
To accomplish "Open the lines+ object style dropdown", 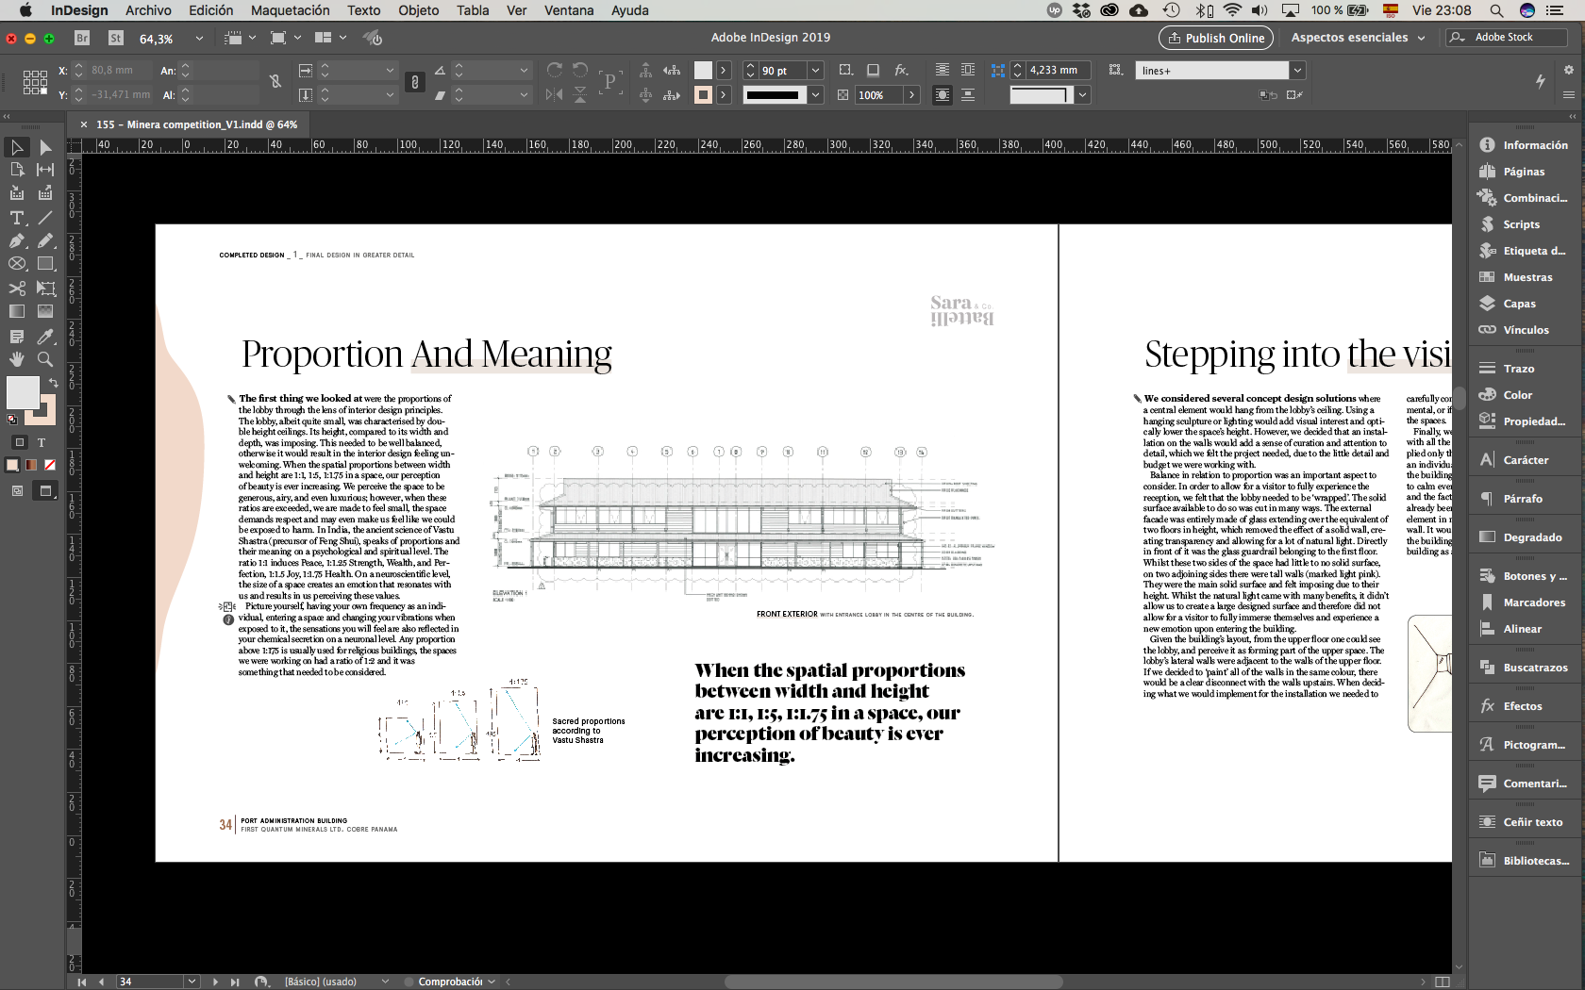I will point(1298,71).
